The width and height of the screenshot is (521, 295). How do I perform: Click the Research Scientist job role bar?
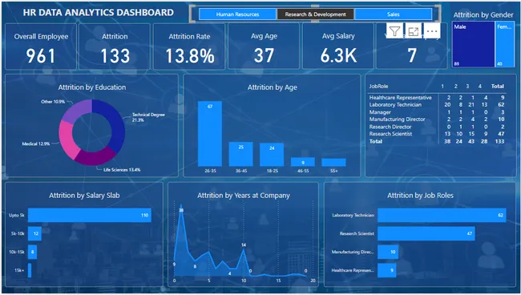point(426,233)
